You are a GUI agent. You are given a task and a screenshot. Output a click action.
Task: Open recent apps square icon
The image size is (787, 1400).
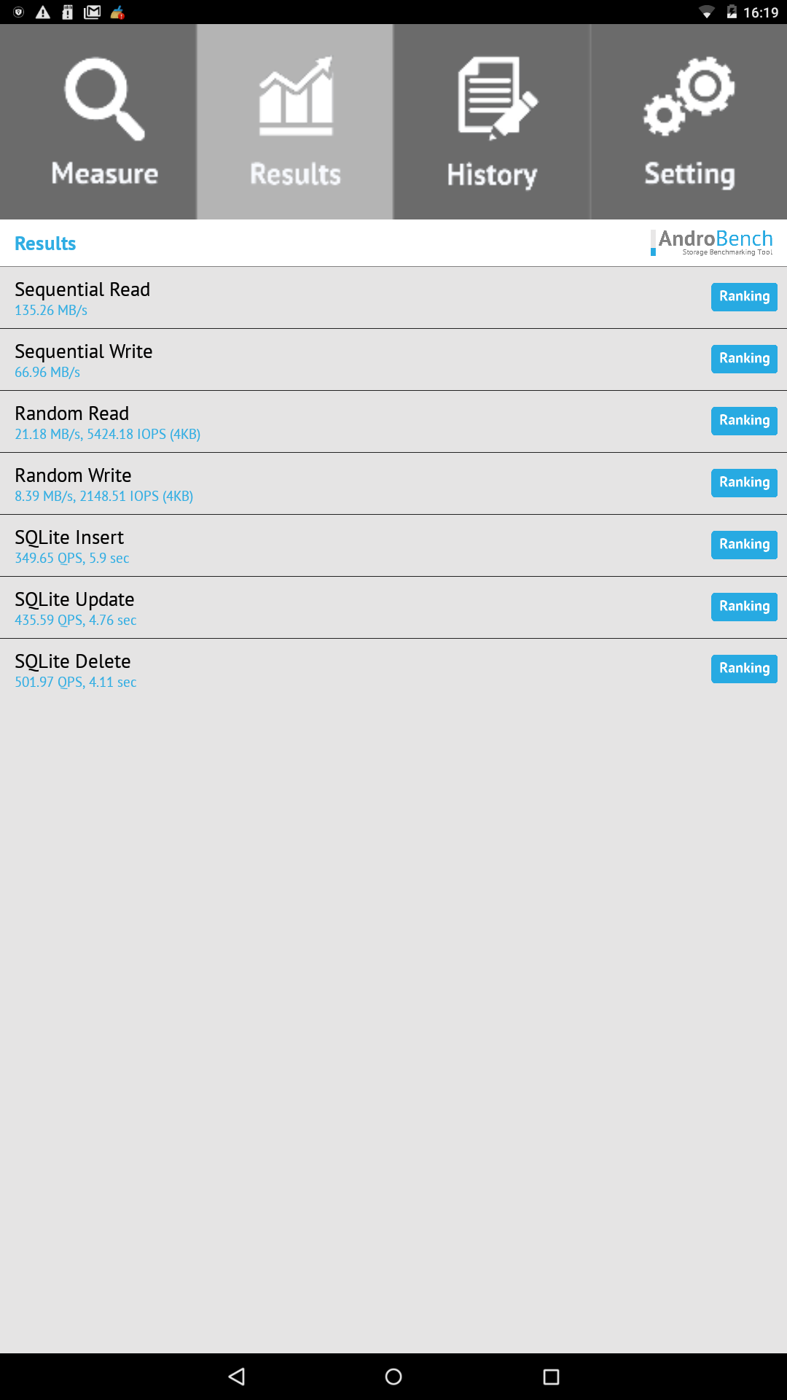(x=551, y=1377)
